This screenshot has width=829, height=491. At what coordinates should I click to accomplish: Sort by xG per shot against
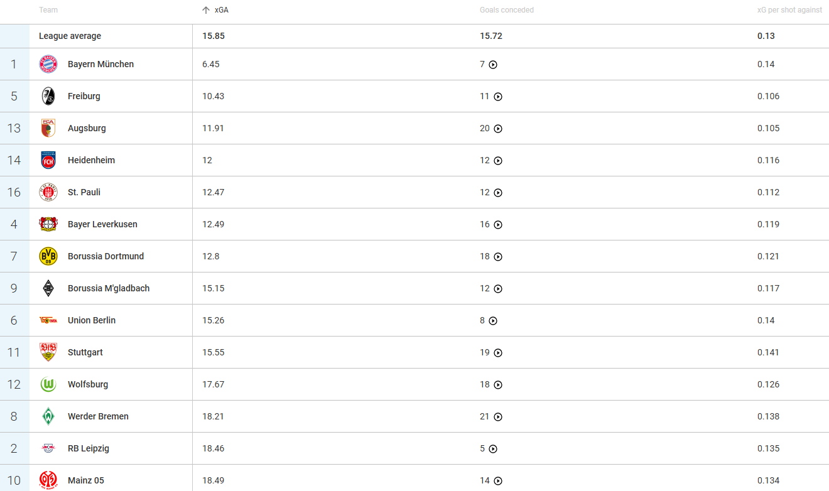[x=789, y=10]
